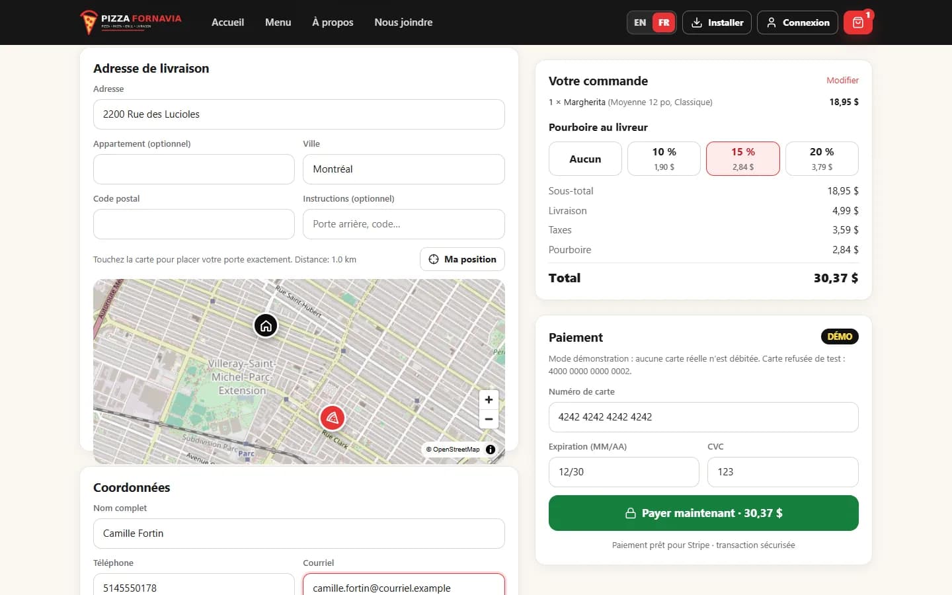The image size is (952, 595).
Task: Click Payer maintenant button
Action: point(703,513)
